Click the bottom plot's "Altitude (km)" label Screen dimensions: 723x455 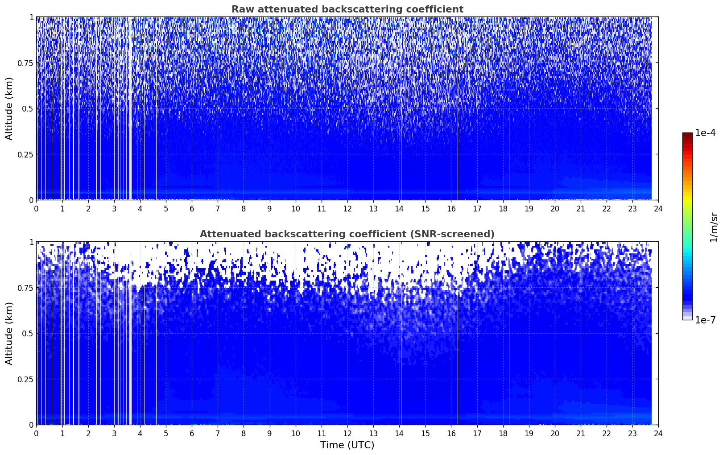tap(9, 333)
